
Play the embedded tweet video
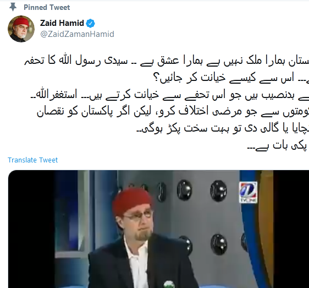tap(158, 229)
